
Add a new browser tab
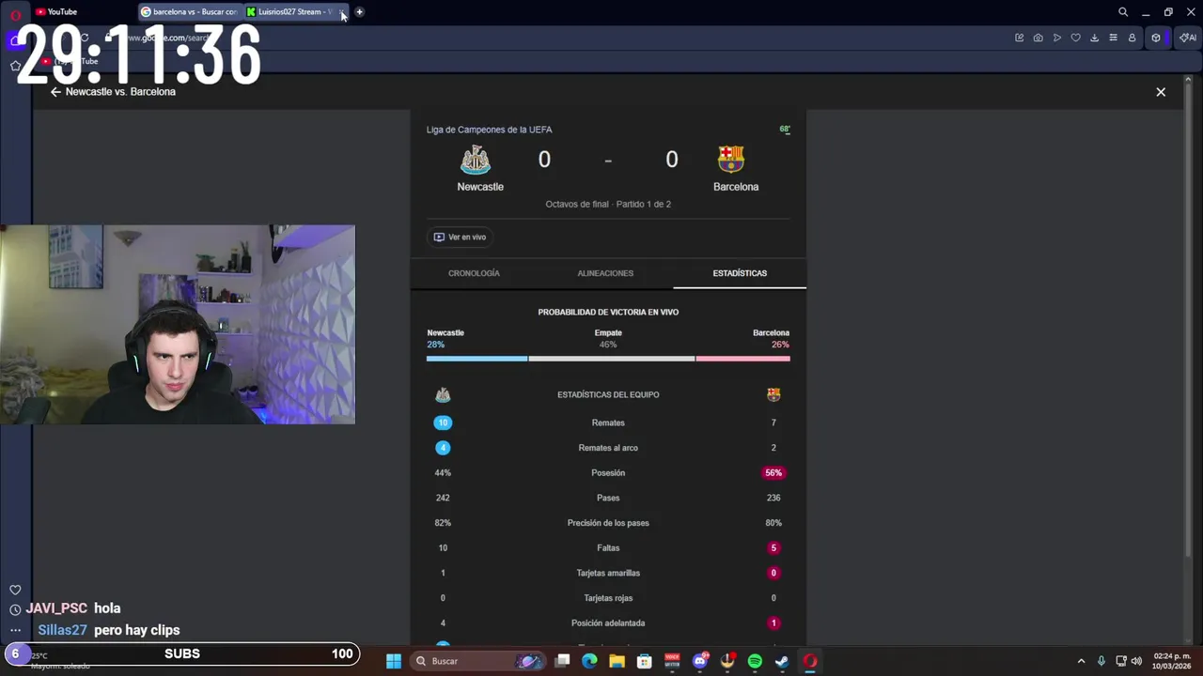click(359, 12)
